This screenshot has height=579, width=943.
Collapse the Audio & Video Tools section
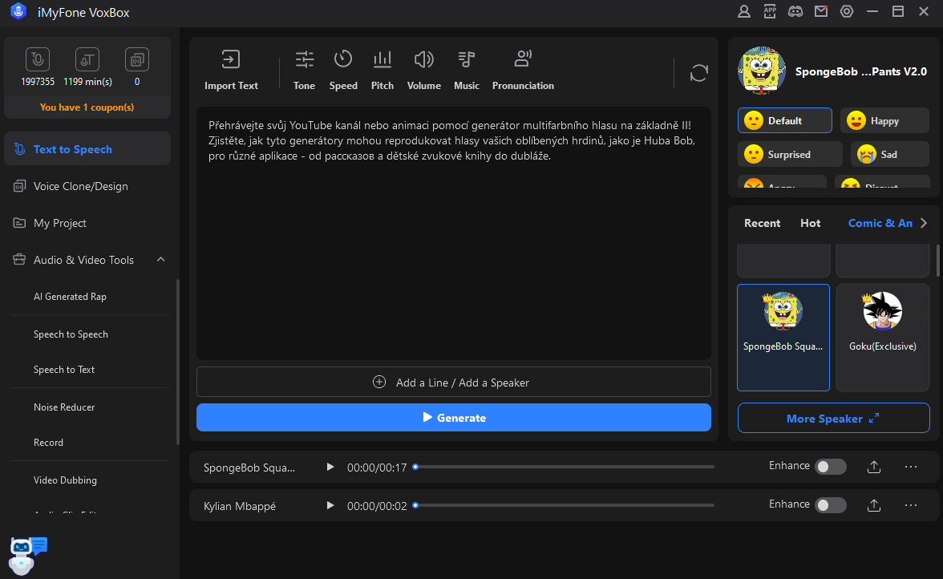160,260
